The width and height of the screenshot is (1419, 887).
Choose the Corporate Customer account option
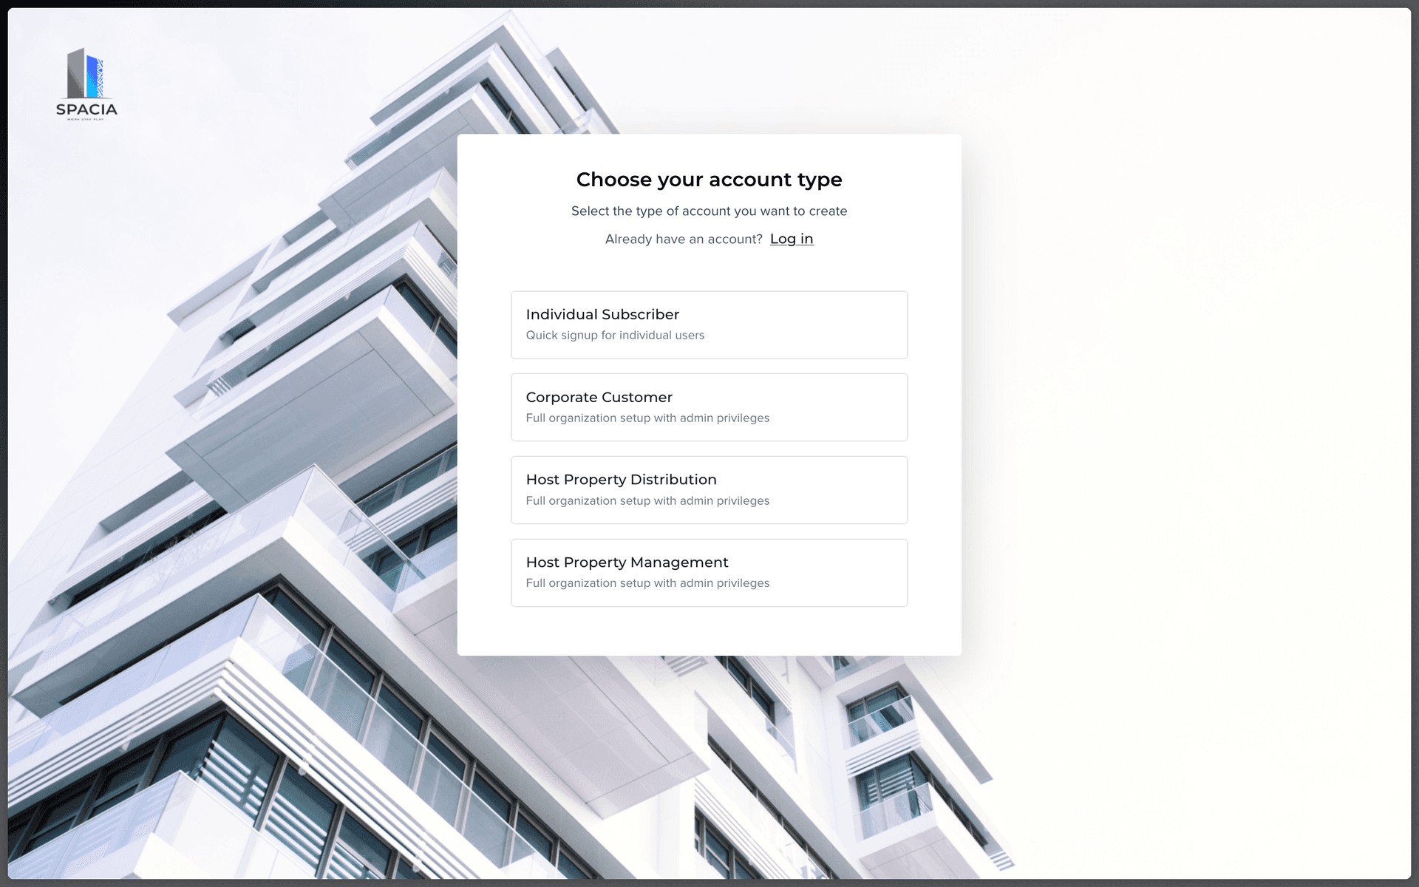tap(813, 407)
